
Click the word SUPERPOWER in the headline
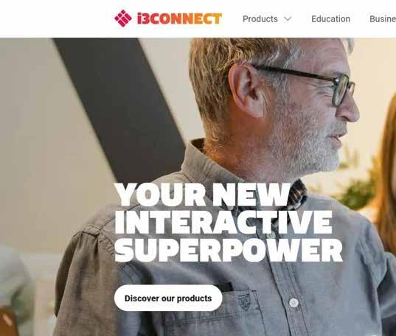[229, 250]
